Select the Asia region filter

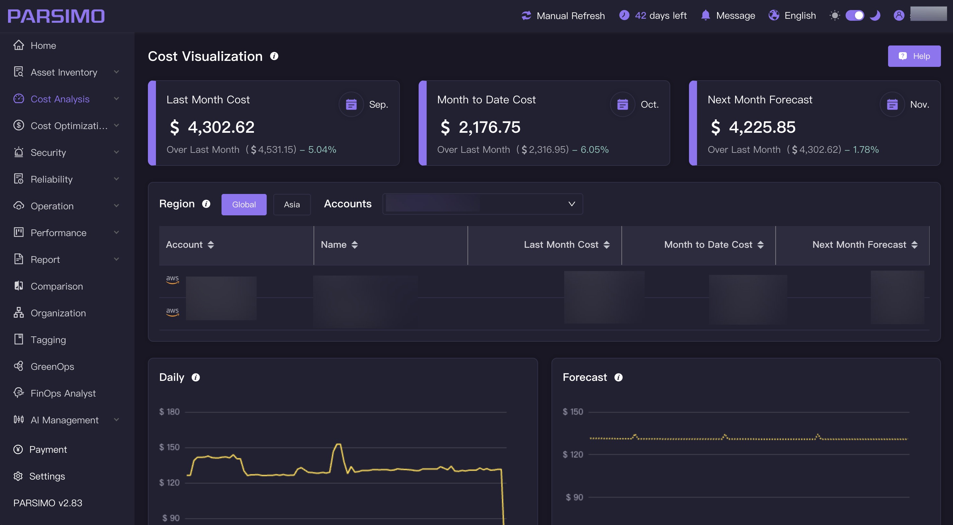click(291, 204)
